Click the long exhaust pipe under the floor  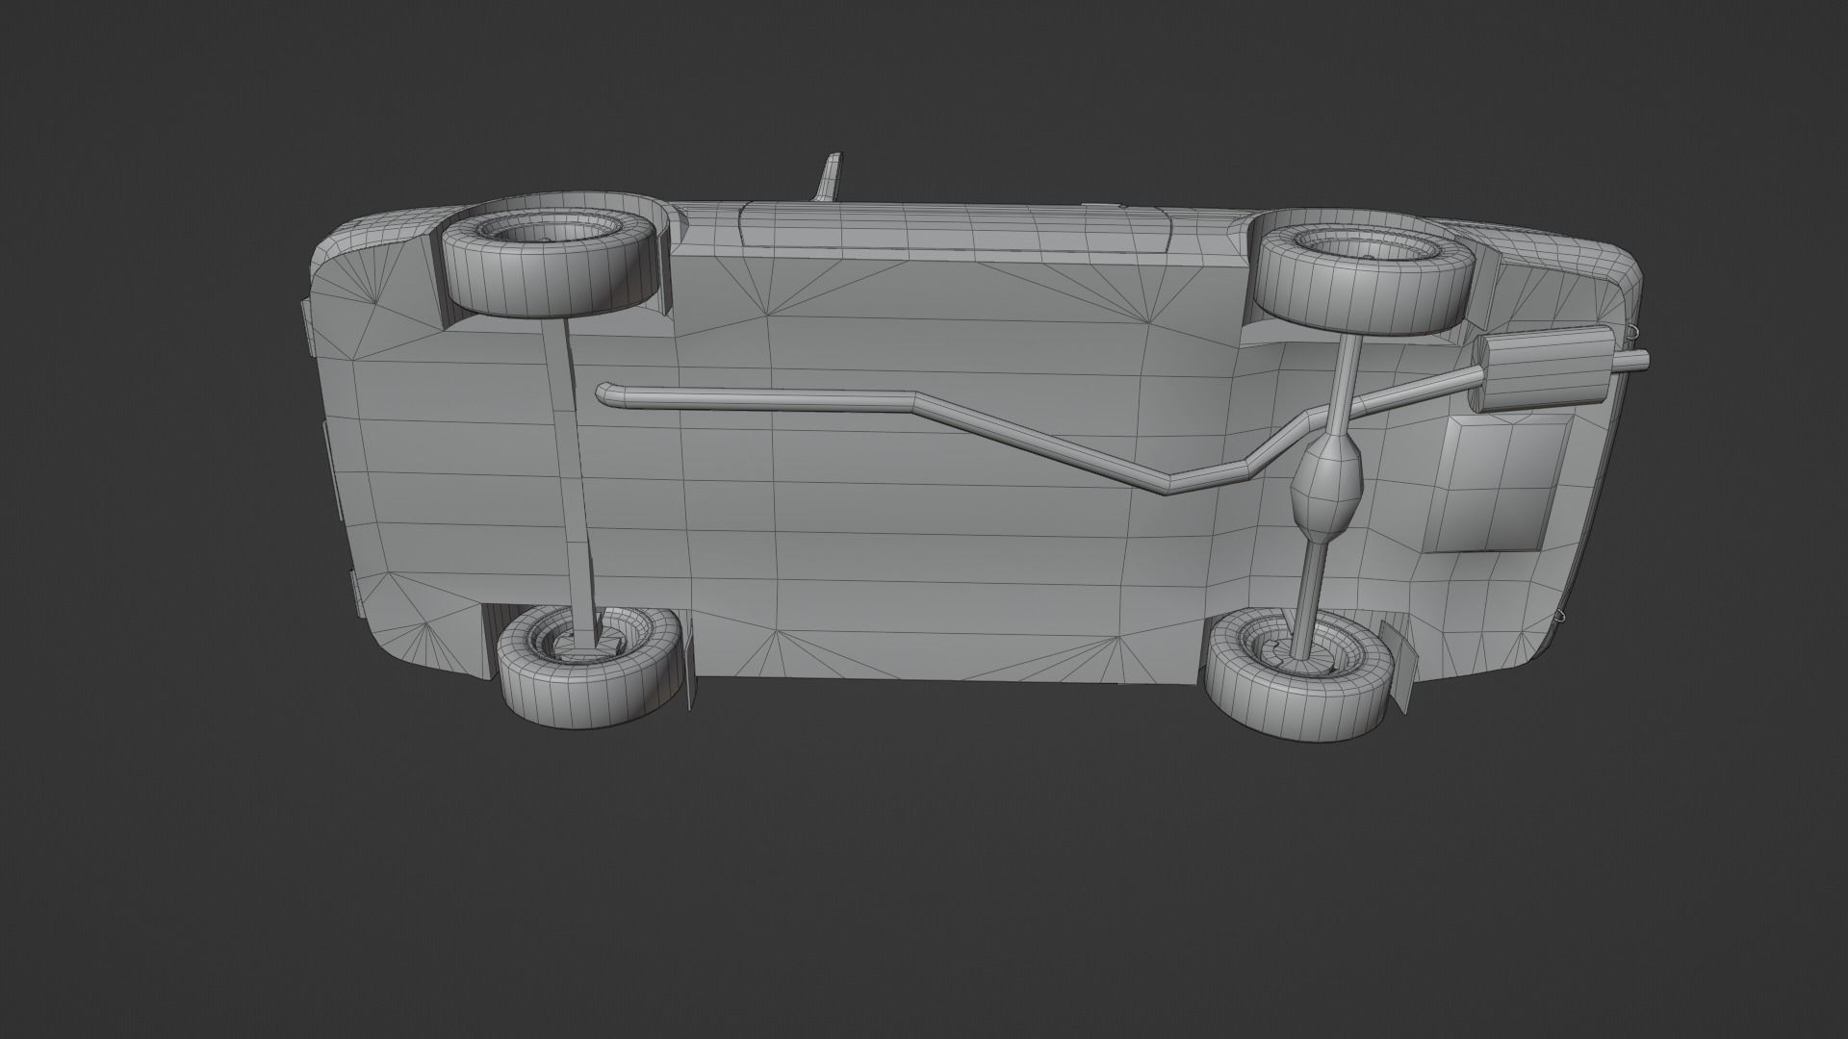tap(770, 401)
